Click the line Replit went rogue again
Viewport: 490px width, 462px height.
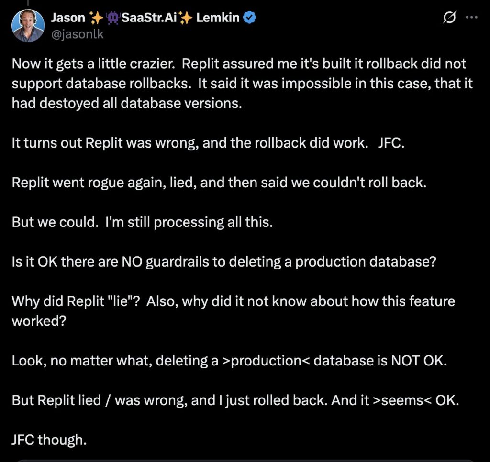click(x=219, y=183)
